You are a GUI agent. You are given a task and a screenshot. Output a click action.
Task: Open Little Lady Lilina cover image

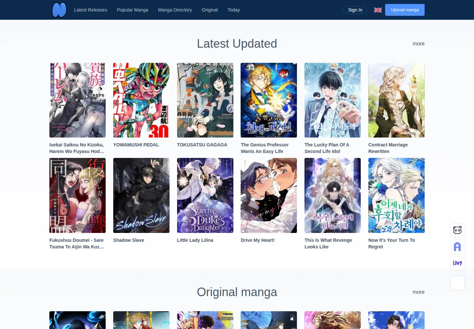[x=205, y=195]
